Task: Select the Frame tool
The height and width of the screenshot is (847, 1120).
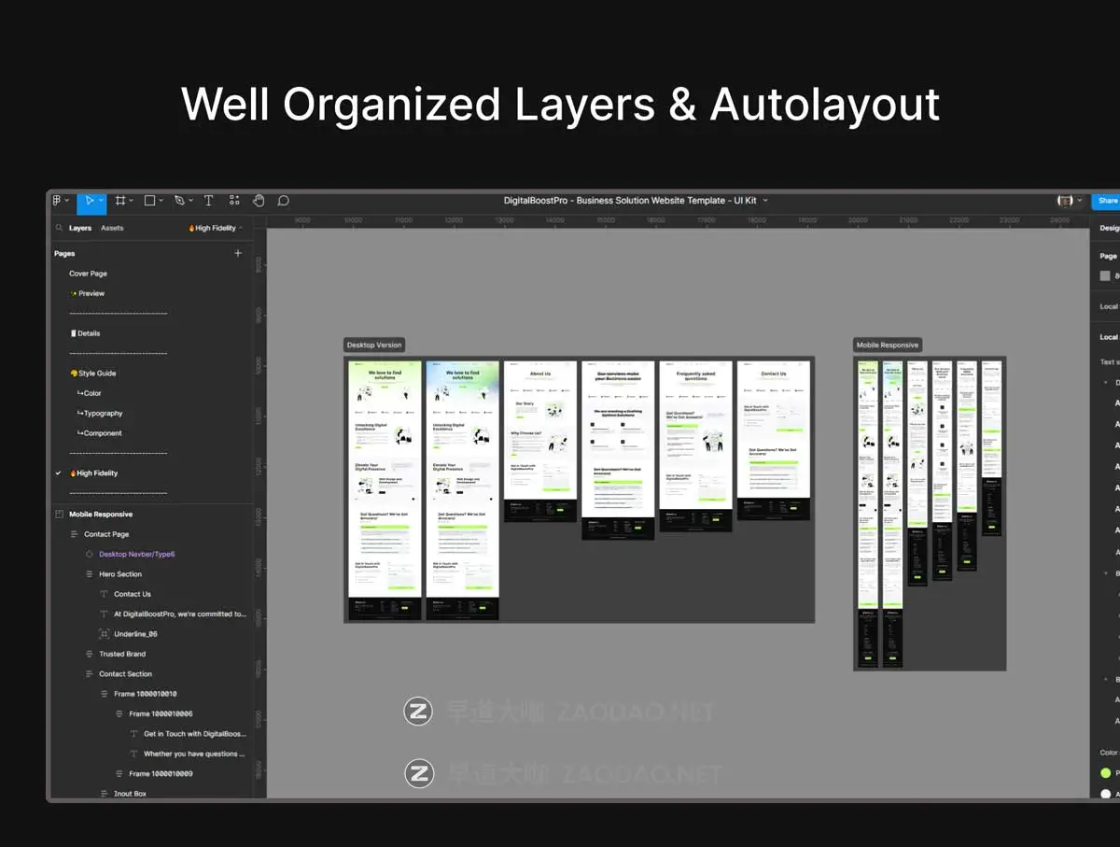Action: point(120,200)
